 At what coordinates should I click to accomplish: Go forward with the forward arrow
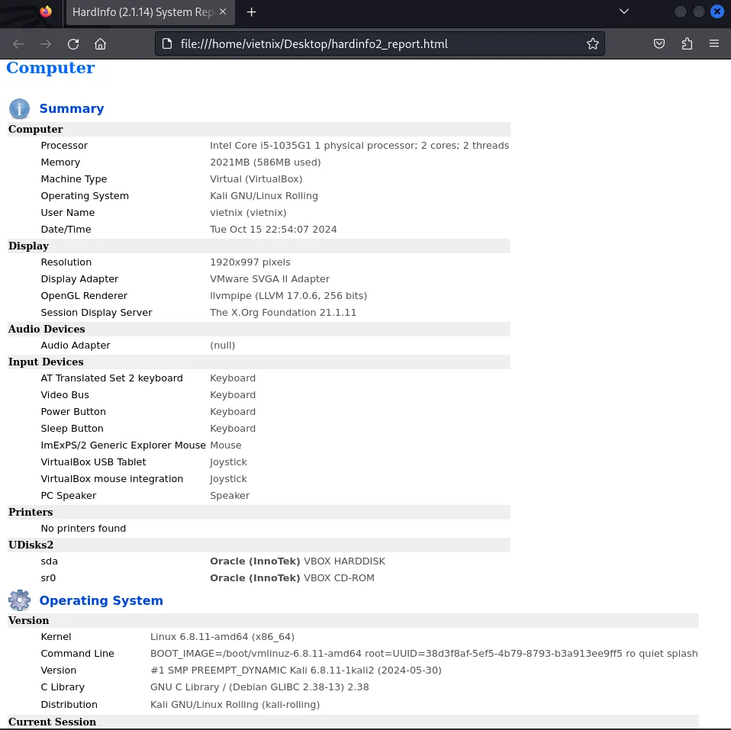46,43
